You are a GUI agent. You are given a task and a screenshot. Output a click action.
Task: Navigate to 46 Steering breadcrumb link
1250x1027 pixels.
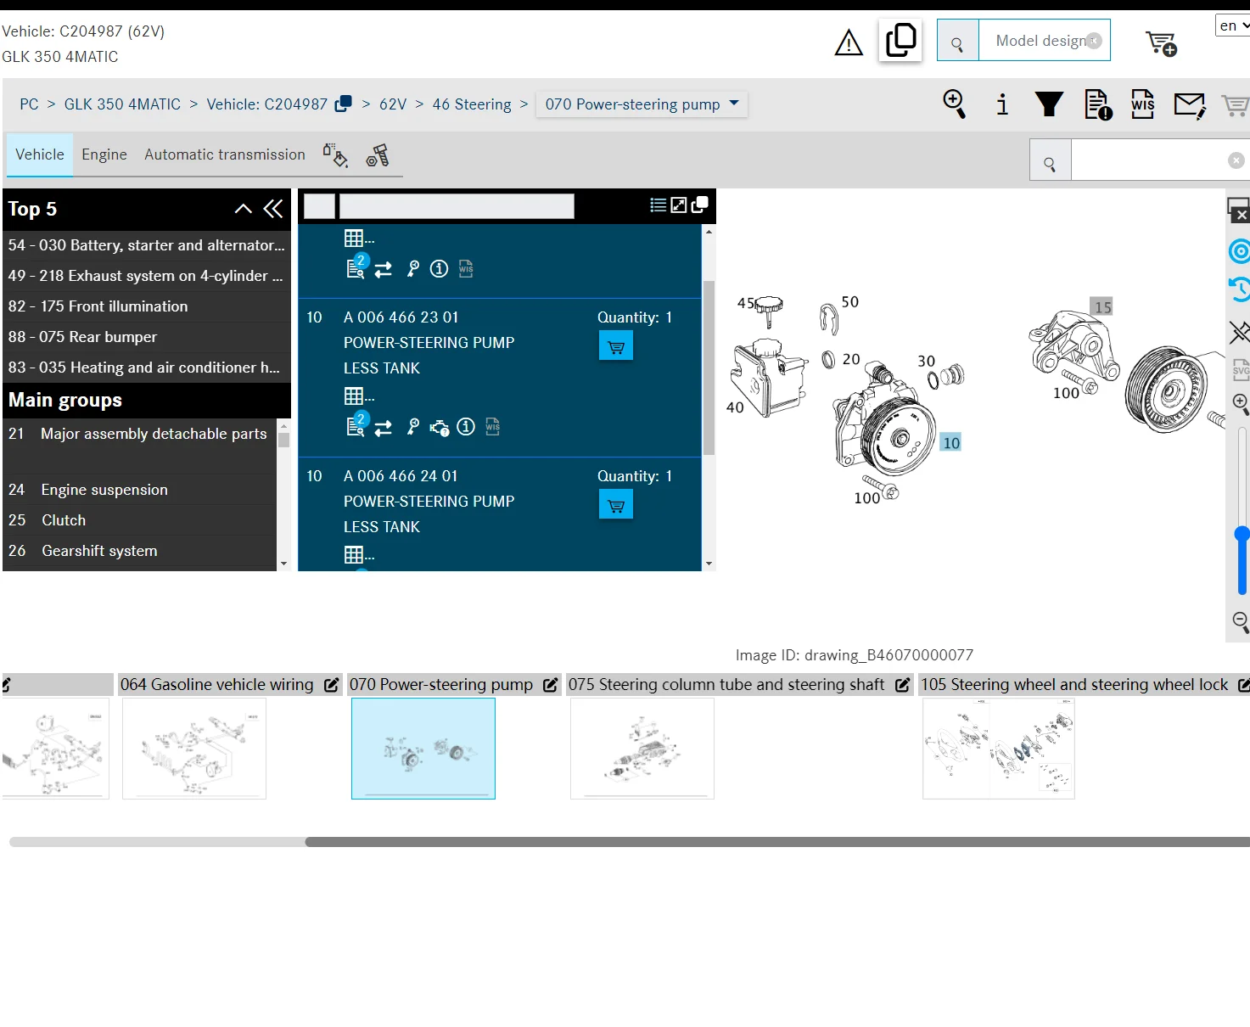click(472, 104)
